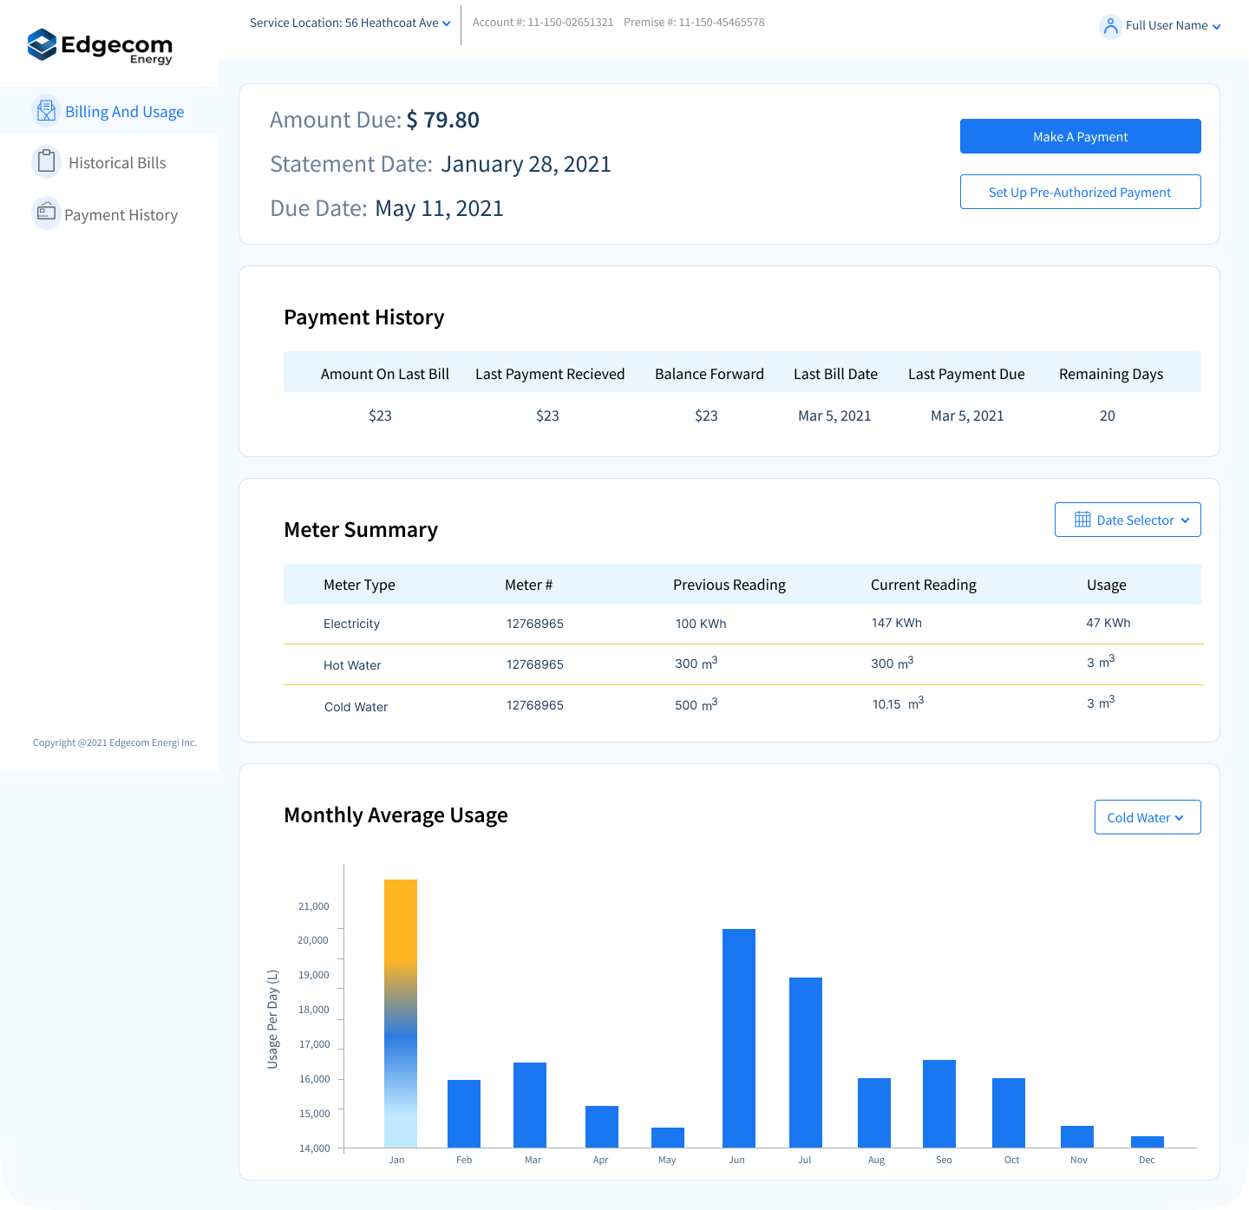
Task: Click the Historical Bills clipboard icon
Action: click(46, 162)
